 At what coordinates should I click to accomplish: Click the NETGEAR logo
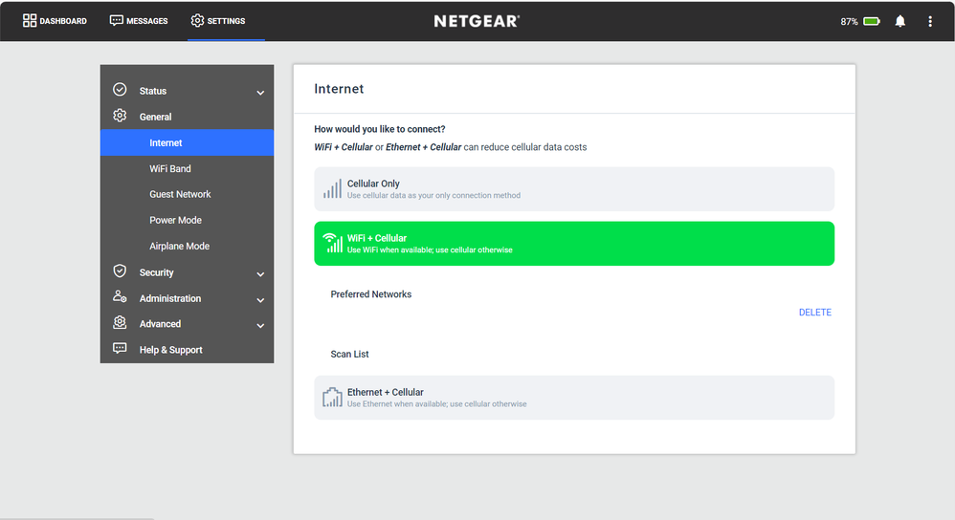coord(477,21)
